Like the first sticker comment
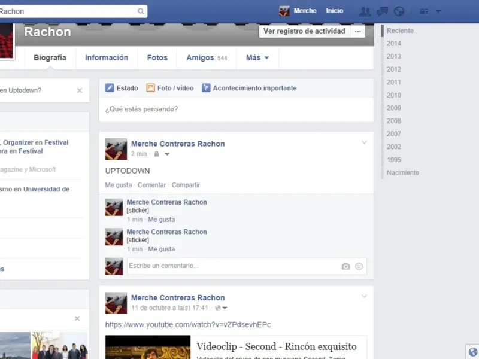 click(161, 220)
